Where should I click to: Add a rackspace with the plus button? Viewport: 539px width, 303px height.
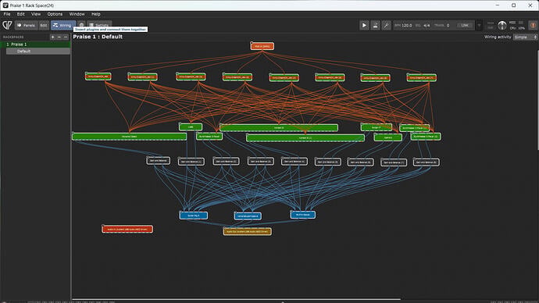pyautogui.click(x=52, y=37)
